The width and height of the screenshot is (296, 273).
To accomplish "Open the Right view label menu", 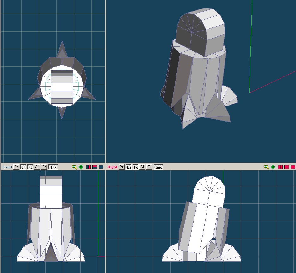I will 112,167.
